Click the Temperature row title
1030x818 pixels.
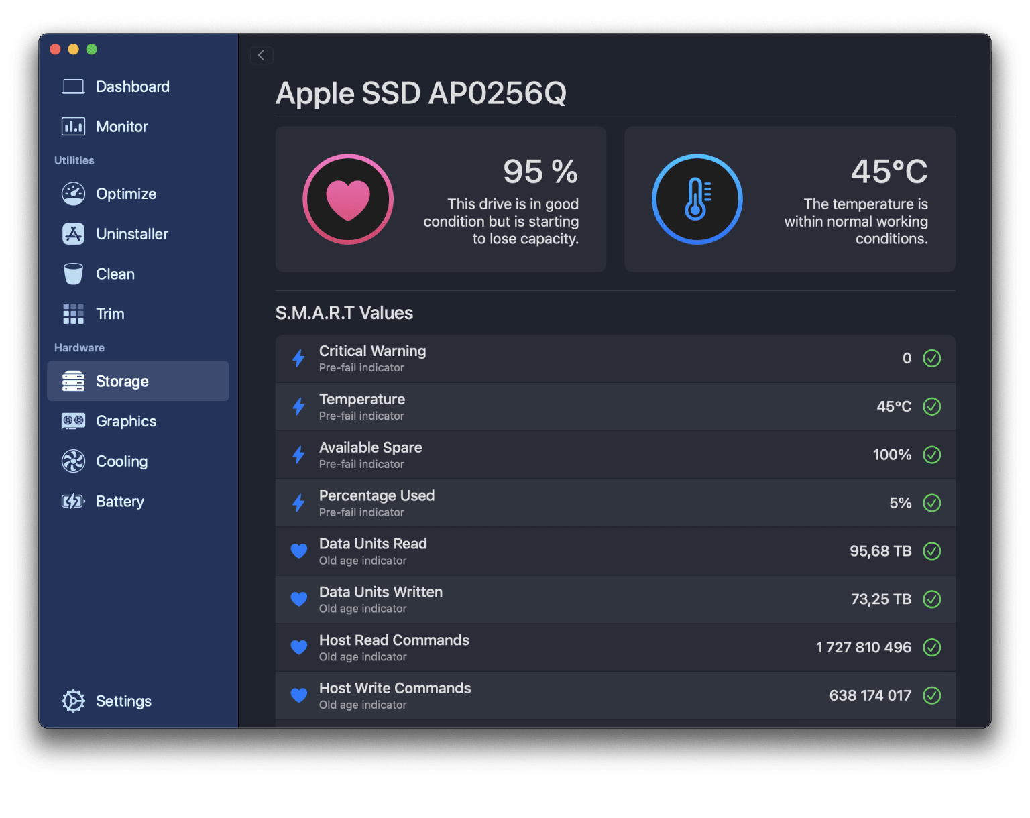tap(362, 399)
